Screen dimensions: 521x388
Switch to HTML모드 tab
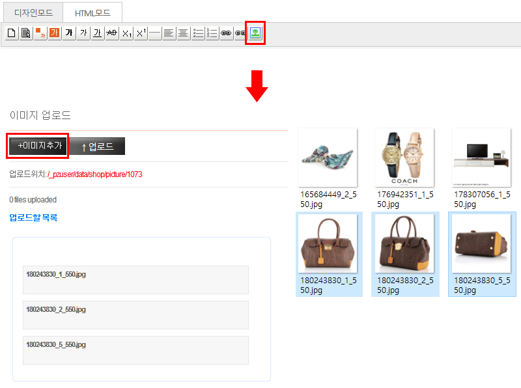click(92, 12)
